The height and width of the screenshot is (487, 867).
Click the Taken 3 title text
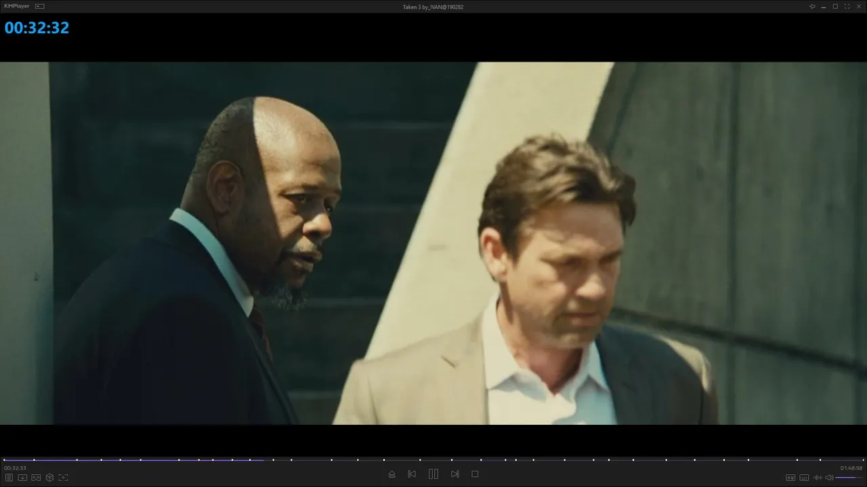433,7
